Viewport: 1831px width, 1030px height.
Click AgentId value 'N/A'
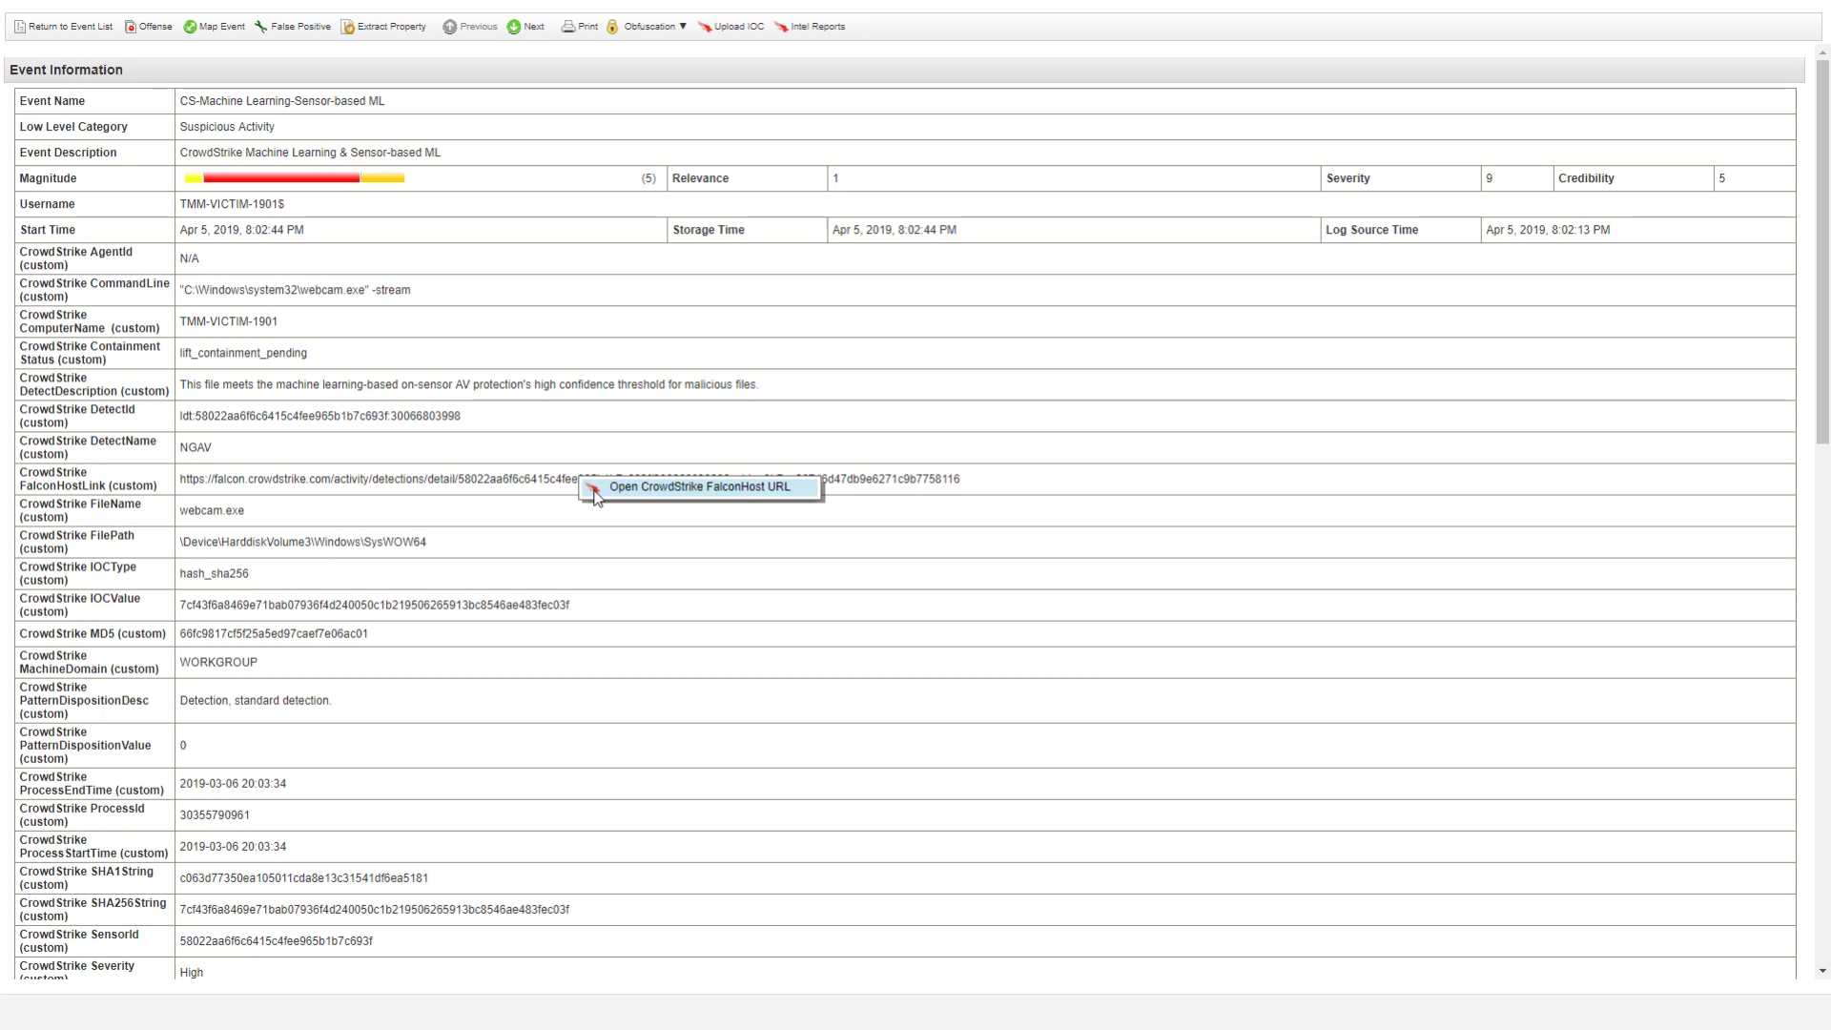(190, 258)
